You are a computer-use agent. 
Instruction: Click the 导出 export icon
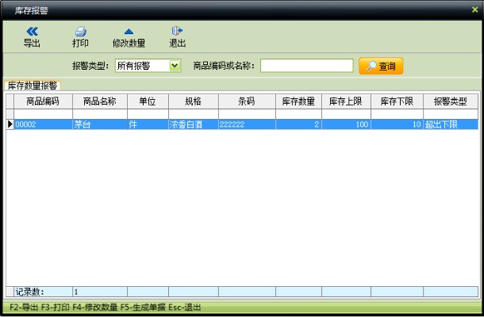[32, 31]
